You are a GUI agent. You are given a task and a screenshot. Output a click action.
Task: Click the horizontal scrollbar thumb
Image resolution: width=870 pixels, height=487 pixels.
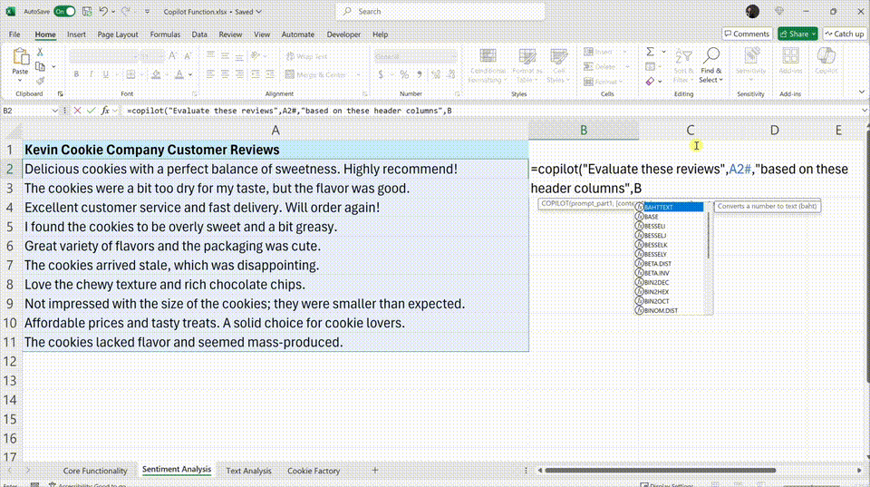pos(661,471)
